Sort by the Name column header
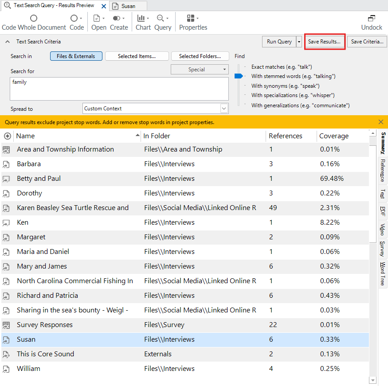Image resolution: width=388 pixels, height=386 pixels. click(x=77, y=136)
